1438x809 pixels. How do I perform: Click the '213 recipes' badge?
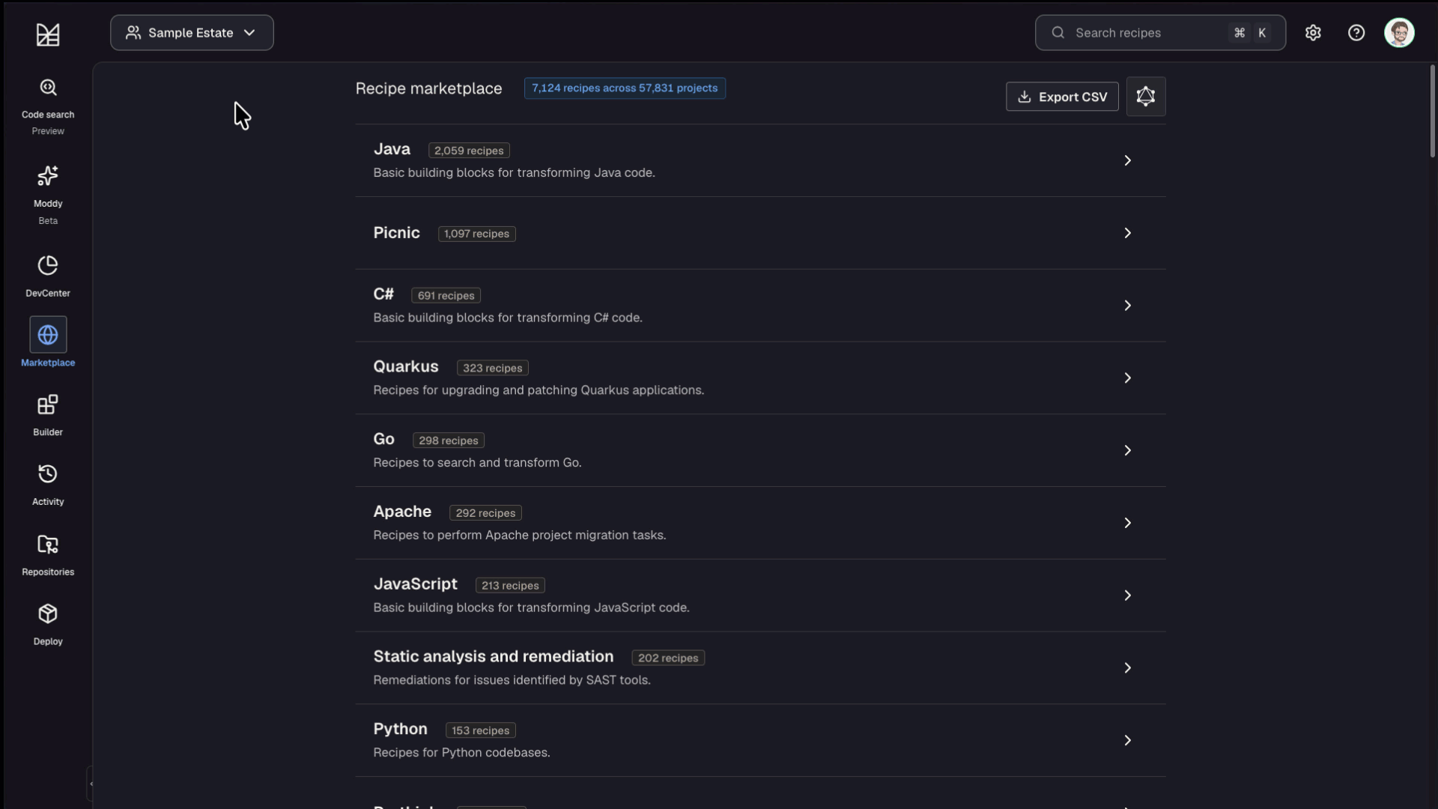(x=510, y=586)
